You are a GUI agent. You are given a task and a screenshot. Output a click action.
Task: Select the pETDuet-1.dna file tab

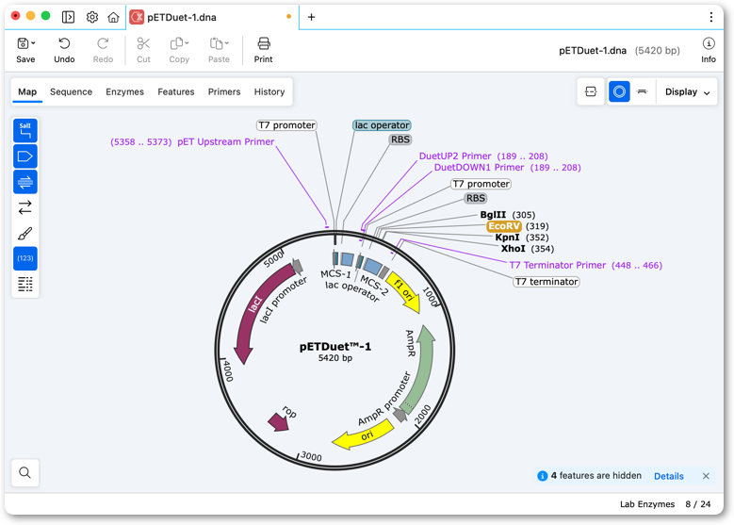tap(212, 17)
